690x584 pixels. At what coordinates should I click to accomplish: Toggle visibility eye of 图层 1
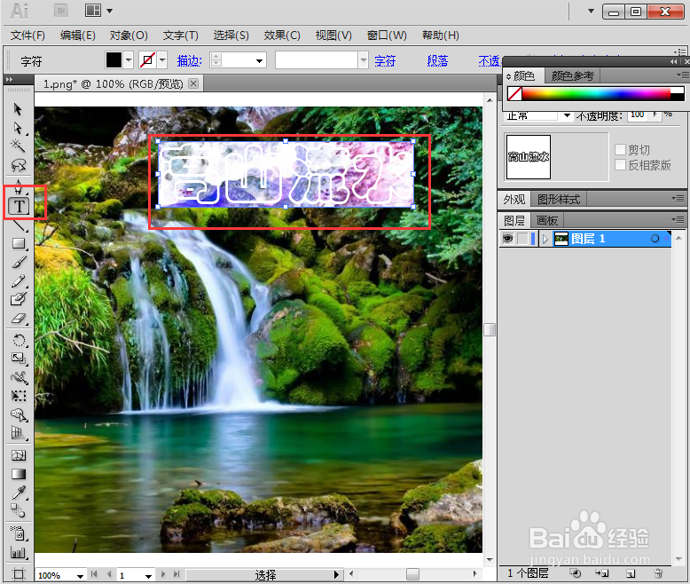point(507,239)
